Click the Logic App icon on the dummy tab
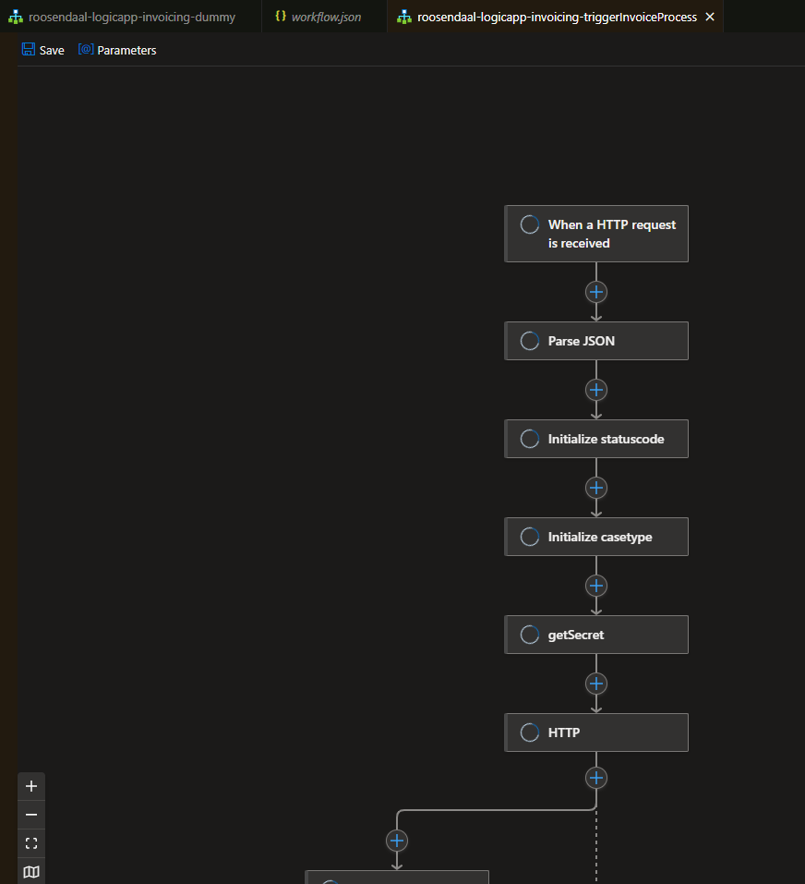Screen dimensions: 805x884 point(15,16)
